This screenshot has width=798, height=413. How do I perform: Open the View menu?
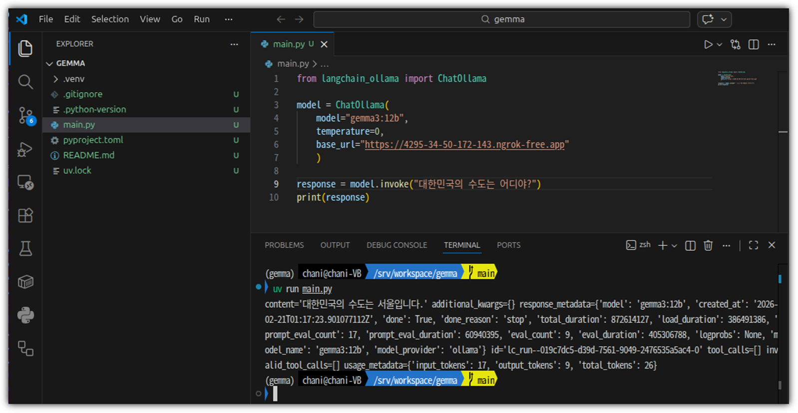coord(150,19)
